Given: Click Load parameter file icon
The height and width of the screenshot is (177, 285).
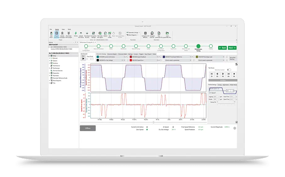Looking at the screenshot, I should click(x=167, y=33).
